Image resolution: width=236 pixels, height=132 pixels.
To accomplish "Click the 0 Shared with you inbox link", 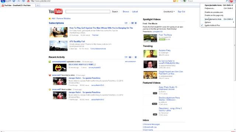I will (x=150, y=127).
